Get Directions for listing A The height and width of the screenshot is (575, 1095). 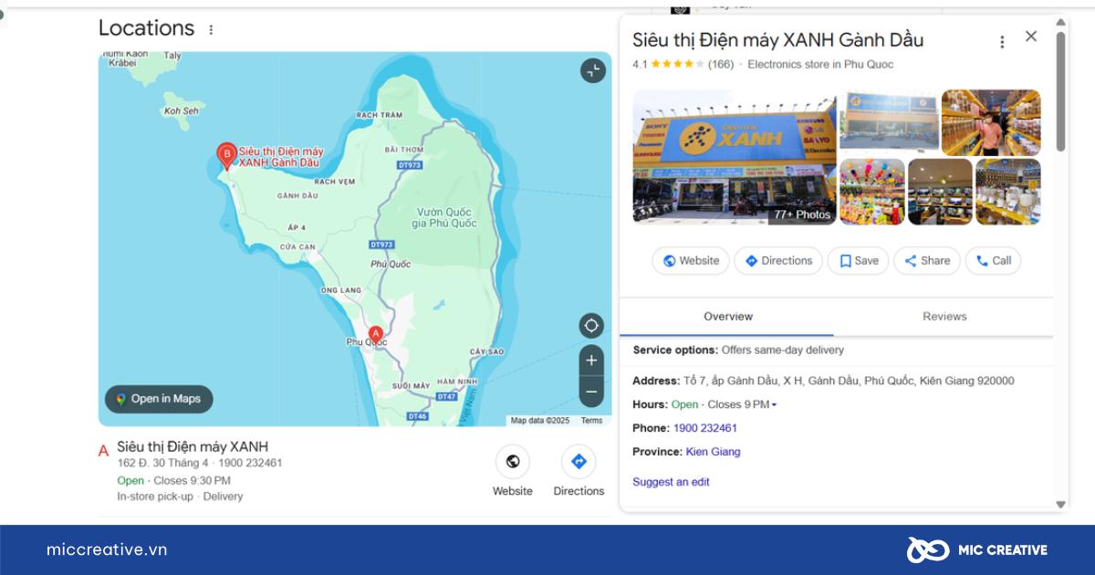(x=579, y=462)
